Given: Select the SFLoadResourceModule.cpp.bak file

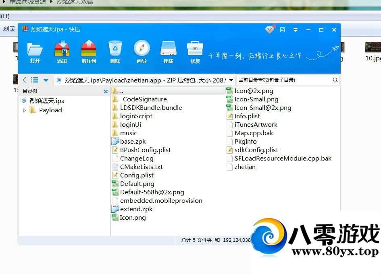Looking at the screenshot, I should pyautogui.click(x=283, y=159).
